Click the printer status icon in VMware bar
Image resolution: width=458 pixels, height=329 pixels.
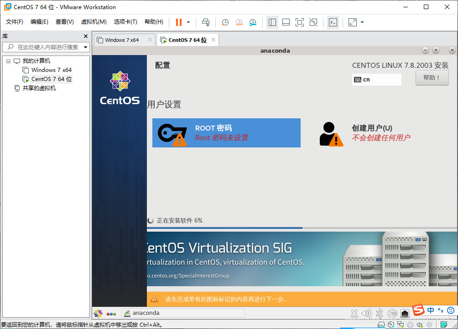[x=410, y=324]
